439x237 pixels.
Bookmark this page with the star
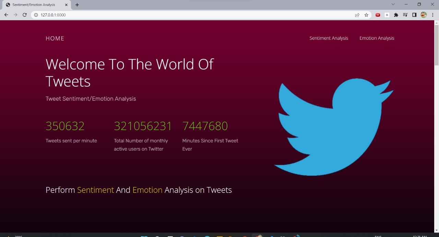click(366, 15)
